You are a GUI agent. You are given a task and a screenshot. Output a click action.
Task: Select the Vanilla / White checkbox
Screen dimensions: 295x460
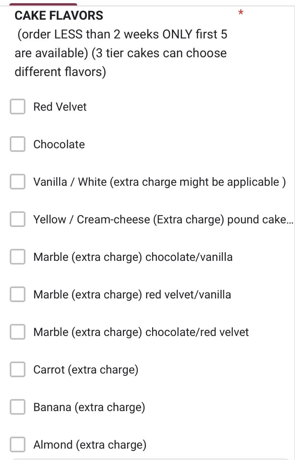18,182
